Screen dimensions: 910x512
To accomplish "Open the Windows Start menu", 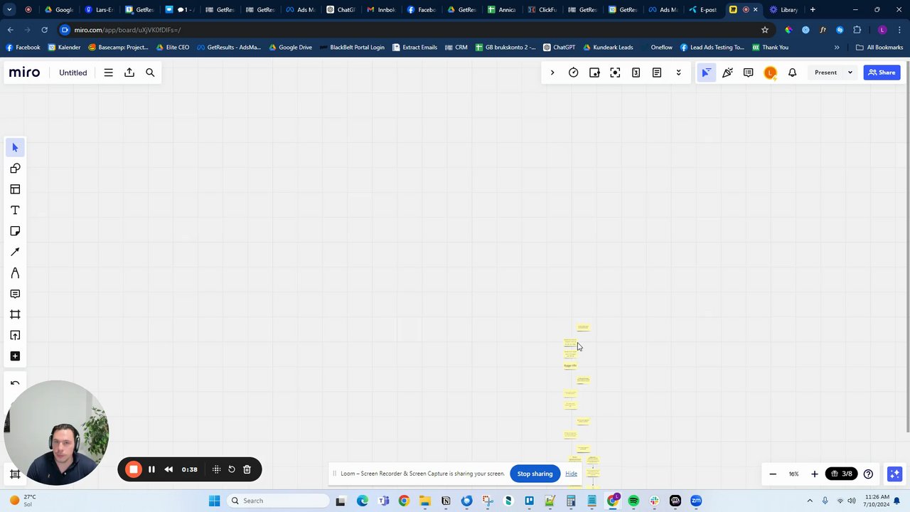I will pyautogui.click(x=214, y=501).
